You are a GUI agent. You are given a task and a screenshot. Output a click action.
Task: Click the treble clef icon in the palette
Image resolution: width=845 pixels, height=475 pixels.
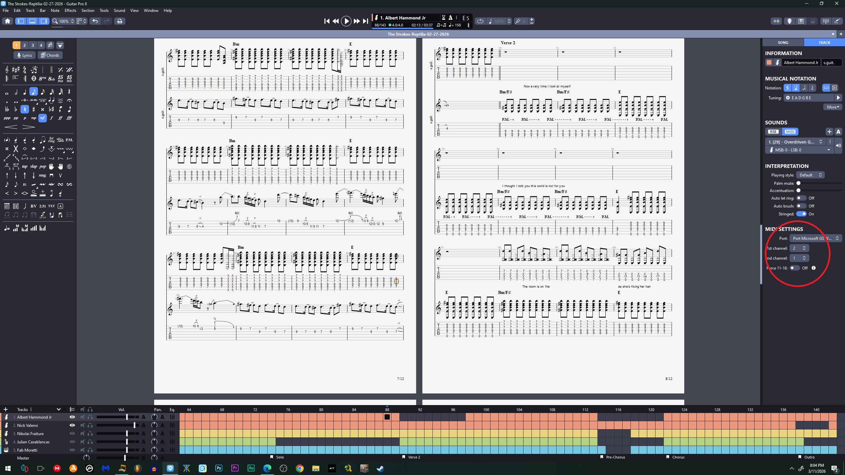(x=7, y=70)
